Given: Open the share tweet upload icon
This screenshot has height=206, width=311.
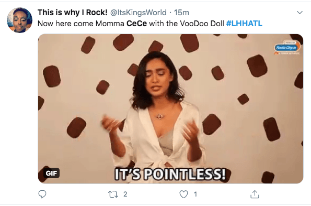Looking at the screenshot, I should click(x=255, y=194).
